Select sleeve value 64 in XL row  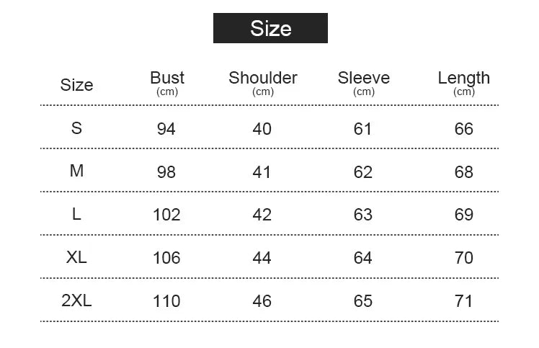pyautogui.click(x=363, y=258)
